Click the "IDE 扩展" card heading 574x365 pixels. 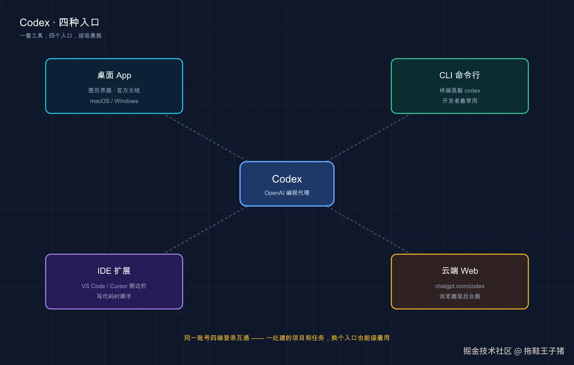pyautogui.click(x=114, y=271)
